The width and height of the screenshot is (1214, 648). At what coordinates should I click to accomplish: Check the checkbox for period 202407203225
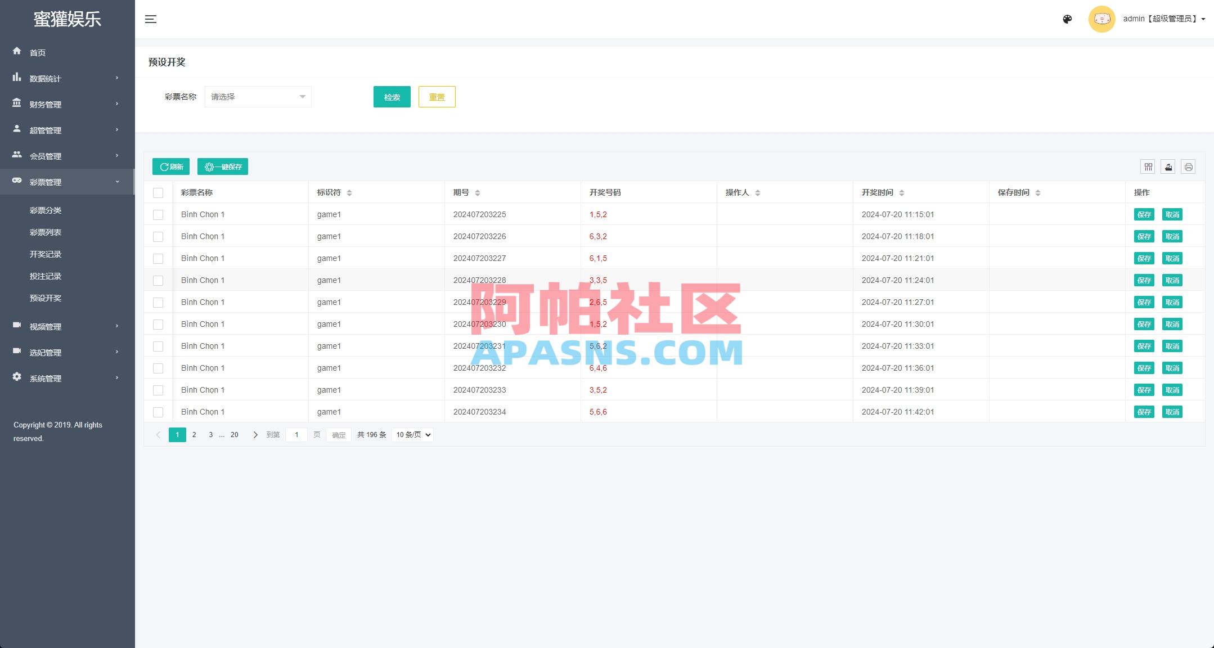coord(158,214)
